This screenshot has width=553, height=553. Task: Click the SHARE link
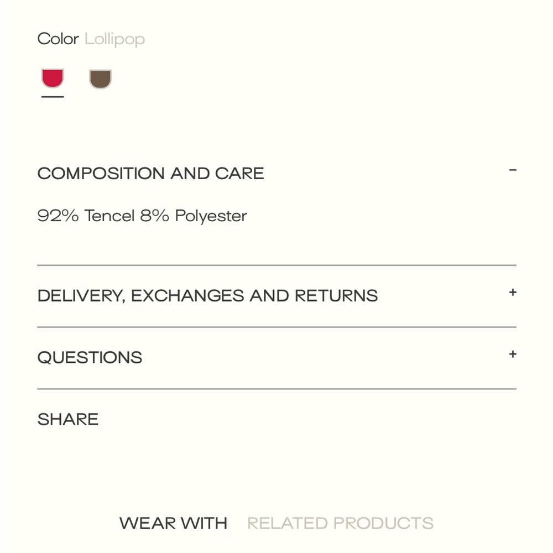coord(68,419)
